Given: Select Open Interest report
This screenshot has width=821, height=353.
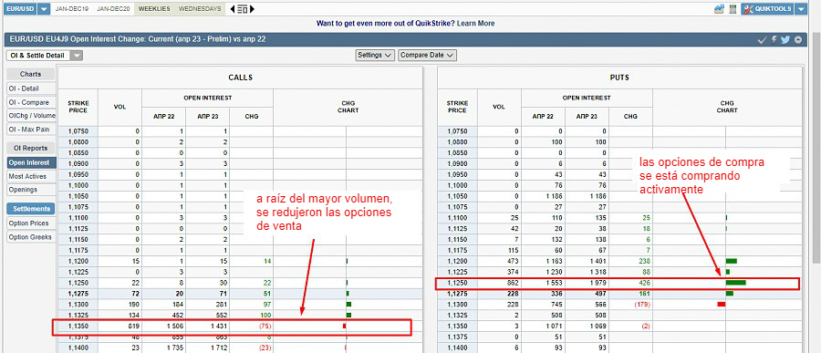Looking at the screenshot, I should tap(30, 163).
